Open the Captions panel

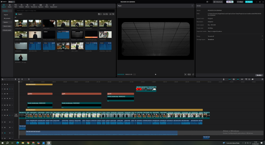coord(41,6)
